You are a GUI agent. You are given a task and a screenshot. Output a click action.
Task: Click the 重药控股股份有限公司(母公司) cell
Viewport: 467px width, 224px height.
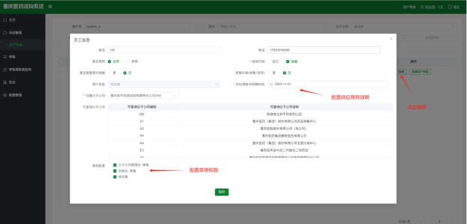(284, 129)
